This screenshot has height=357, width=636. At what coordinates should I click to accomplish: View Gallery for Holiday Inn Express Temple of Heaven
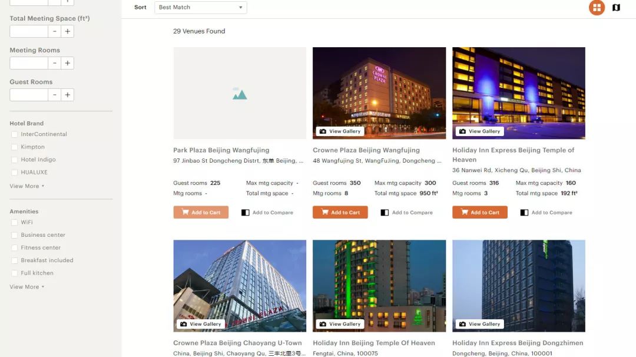tap(480, 131)
